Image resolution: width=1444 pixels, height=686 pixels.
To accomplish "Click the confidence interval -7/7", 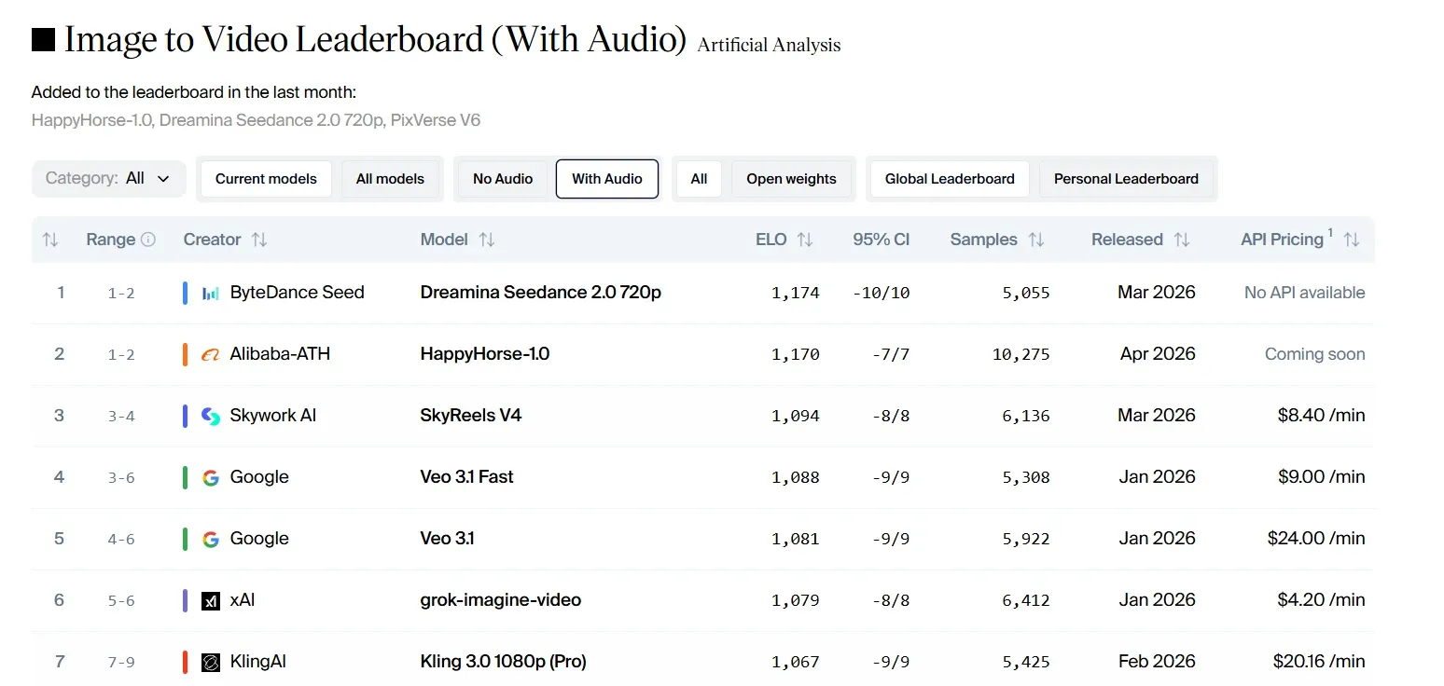I will click(891, 354).
